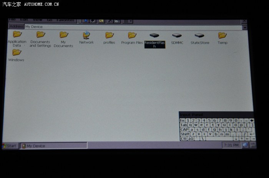Select the ResidentFlash storage icon
The width and height of the screenshot is (269, 178).
[x=154, y=36]
